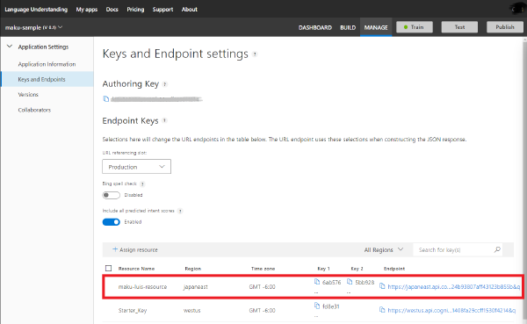Click the Key 1 column header
This screenshot has height=324, width=527.
pos(323,269)
